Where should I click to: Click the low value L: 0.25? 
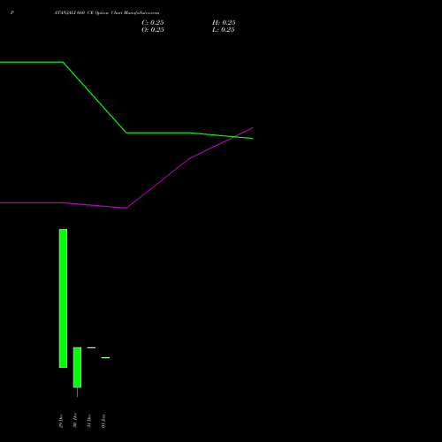[x=224, y=30]
